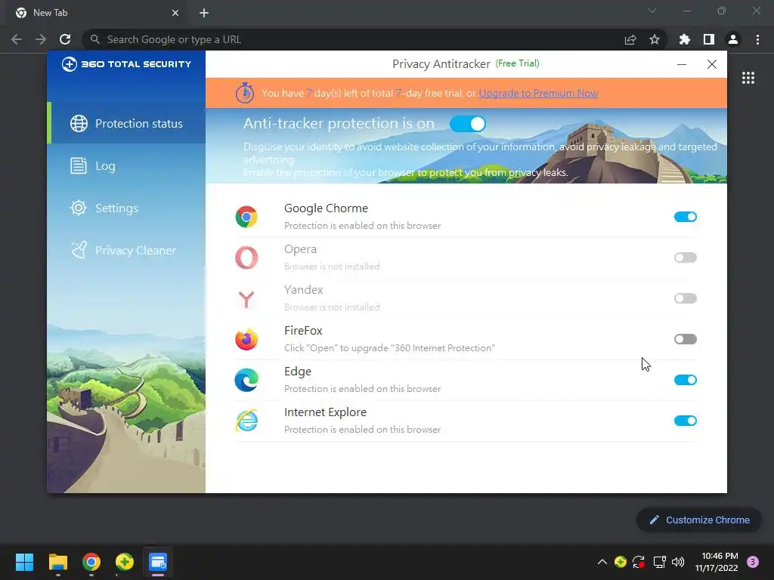The image size is (774, 580).
Task: Open the notification count badge
Action: coord(753,562)
